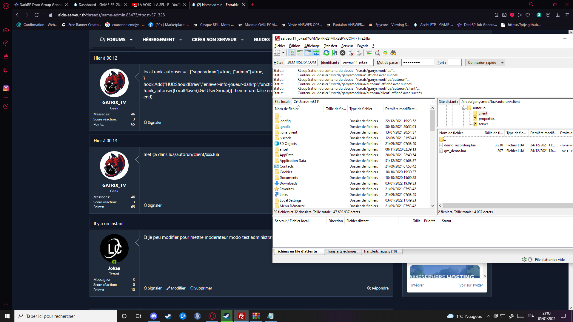Image resolution: width=573 pixels, height=322 pixels.
Task: Open quick connect history dropdown
Action: (502, 63)
